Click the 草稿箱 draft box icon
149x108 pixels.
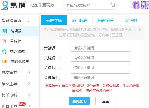click(4, 41)
